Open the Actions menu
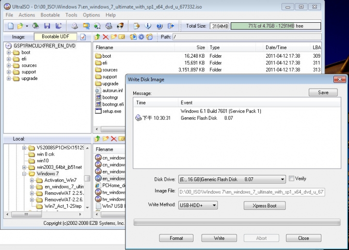 [27, 15]
